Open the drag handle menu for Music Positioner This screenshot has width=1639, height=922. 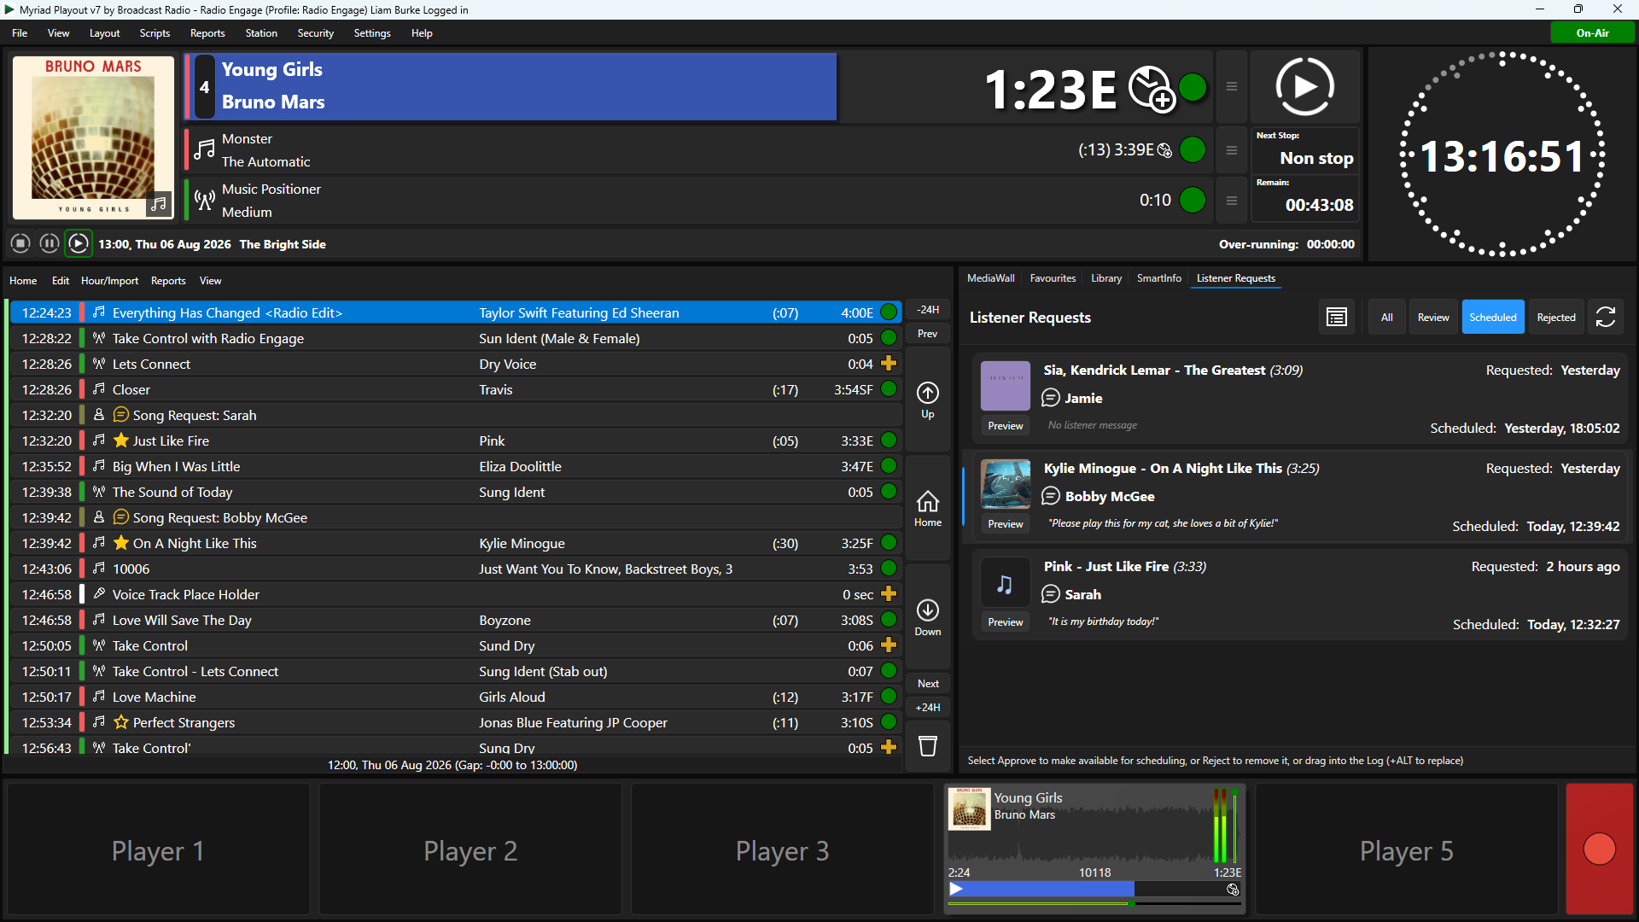[x=1232, y=201]
